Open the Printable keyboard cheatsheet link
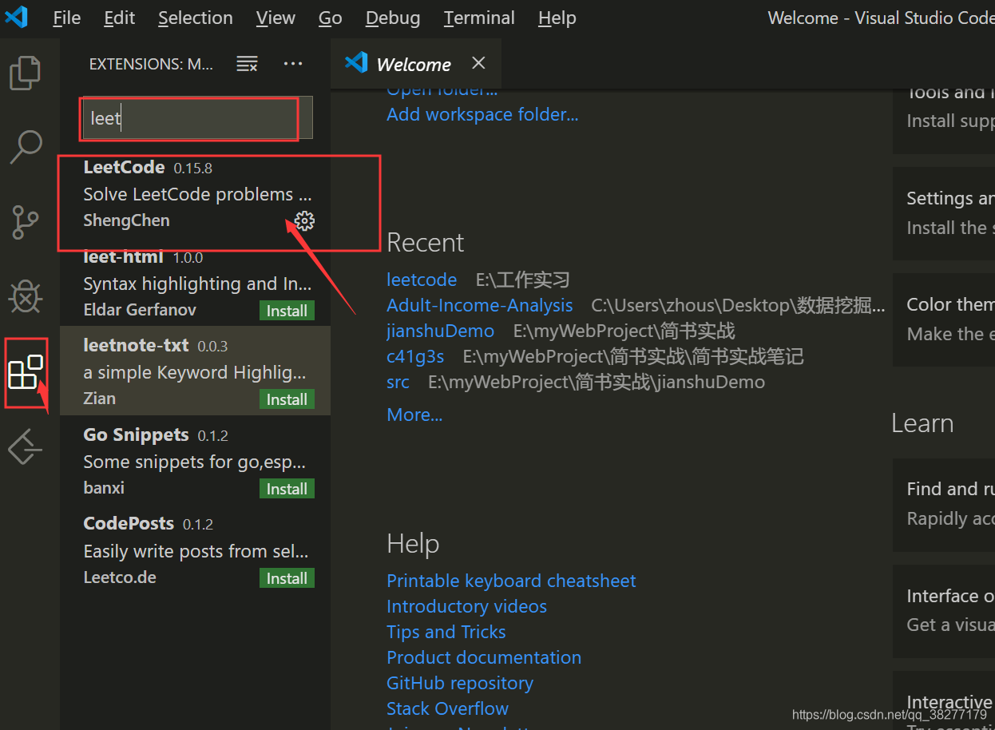The height and width of the screenshot is (730, 995). click(x=510, y=581)
